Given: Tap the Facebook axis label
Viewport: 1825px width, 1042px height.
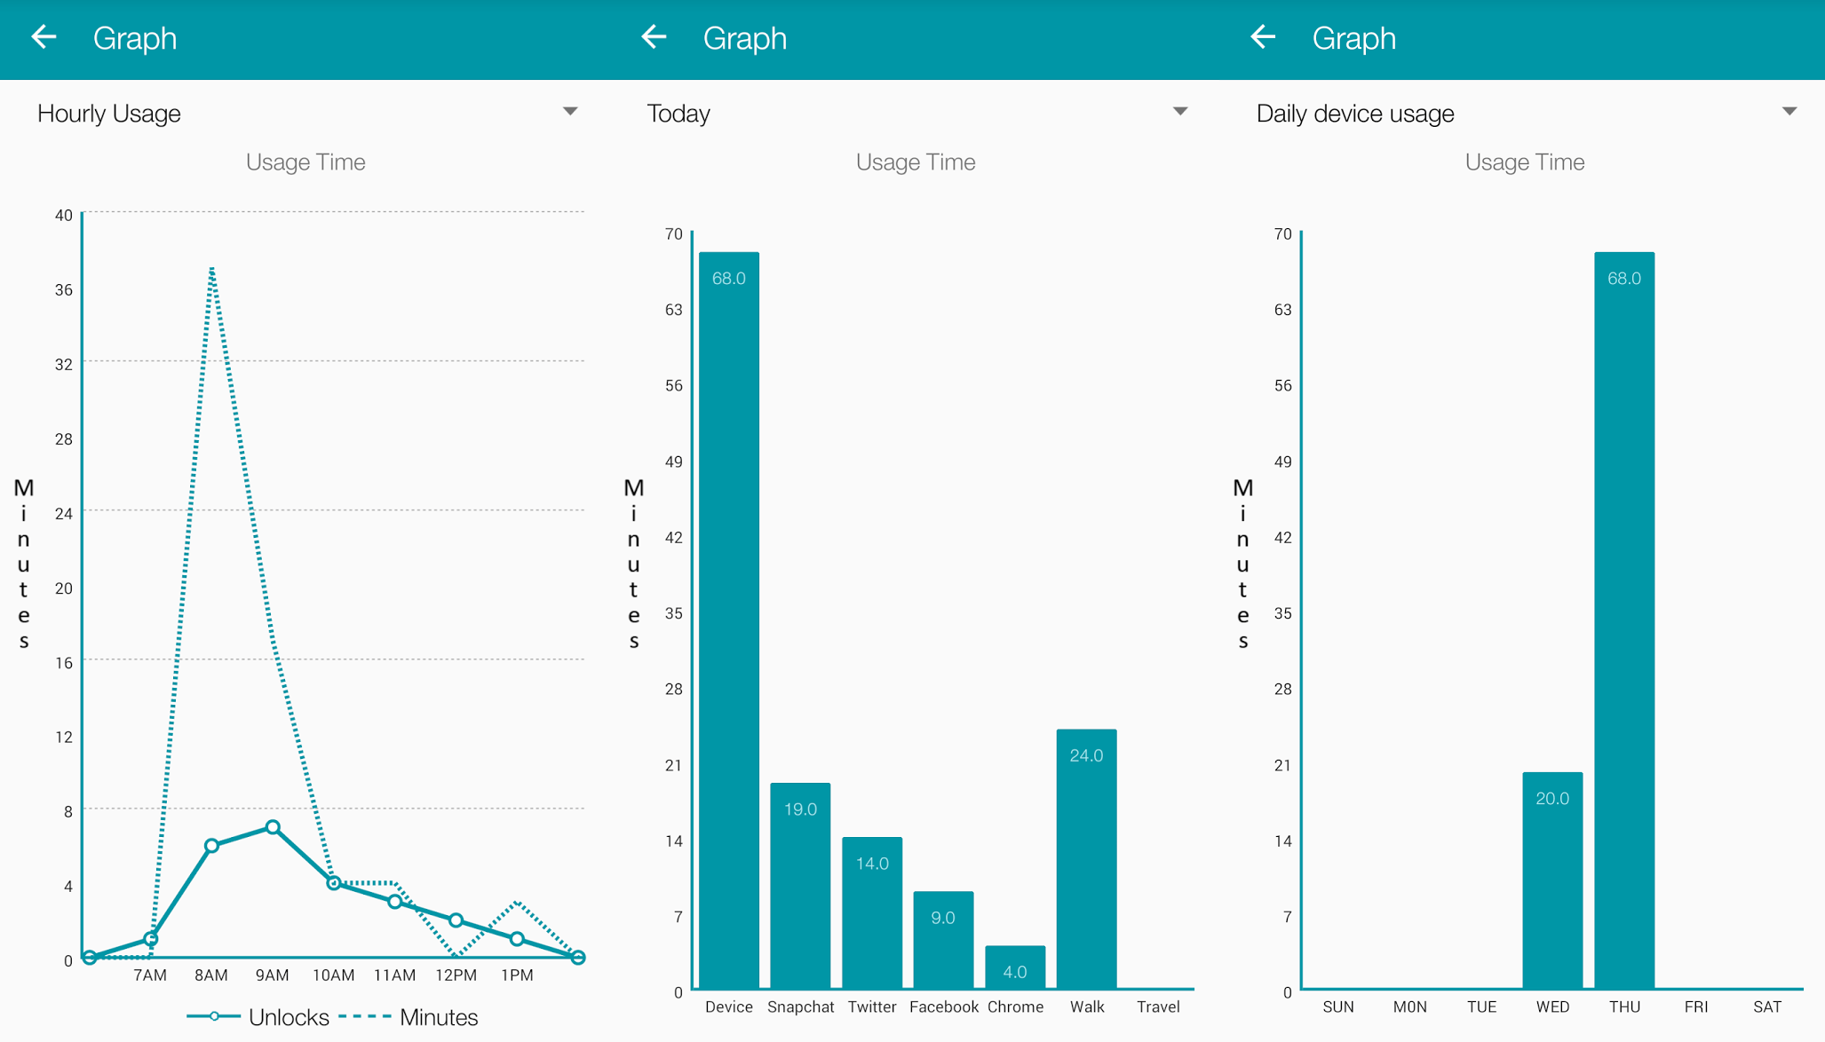Looking at the screenshot, I should click(x=943, y=1006).
